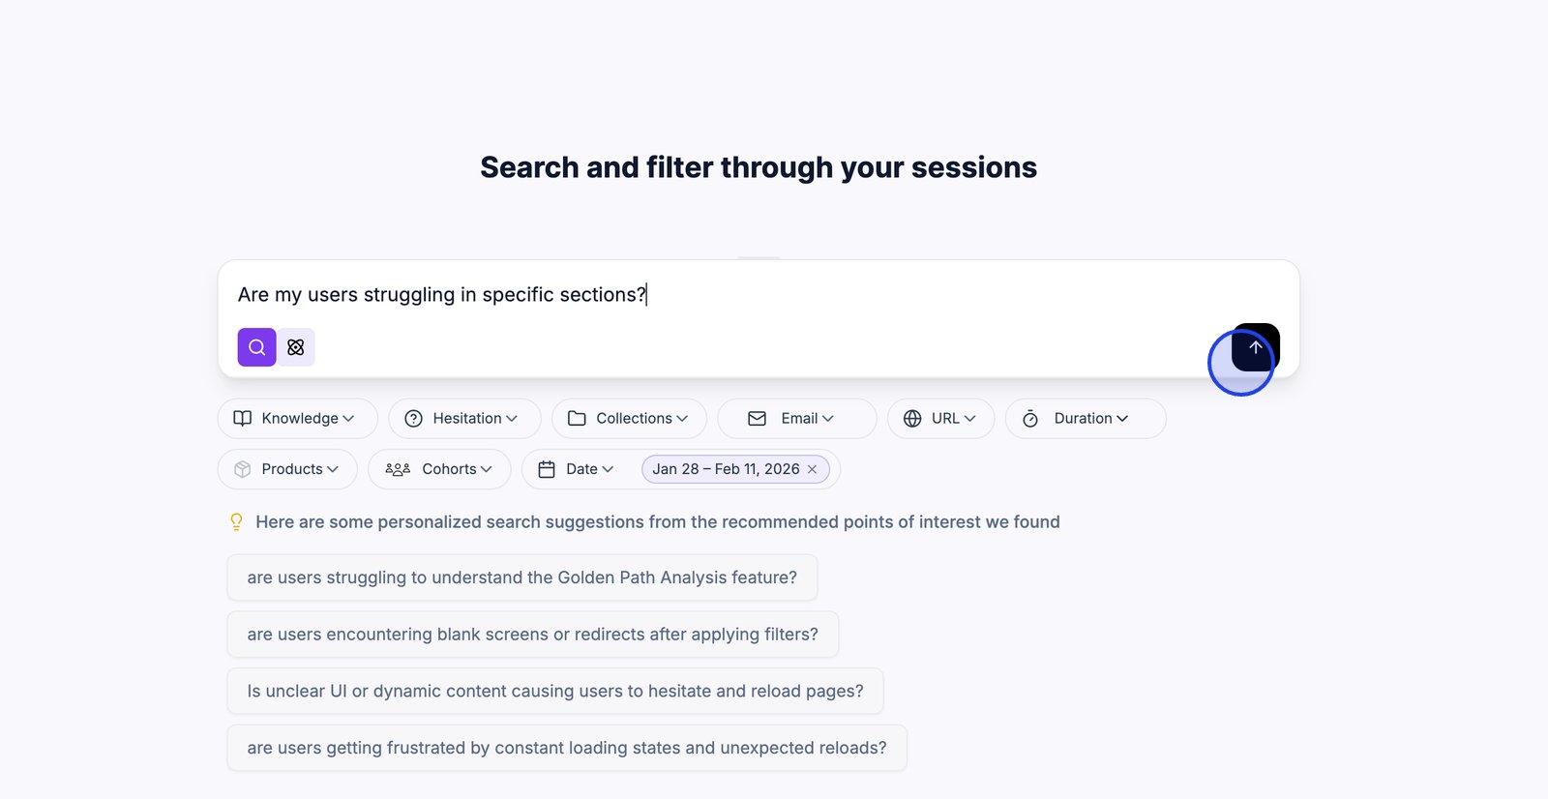Select the Golden Path Analysis suggestion

tap(521, 577)
